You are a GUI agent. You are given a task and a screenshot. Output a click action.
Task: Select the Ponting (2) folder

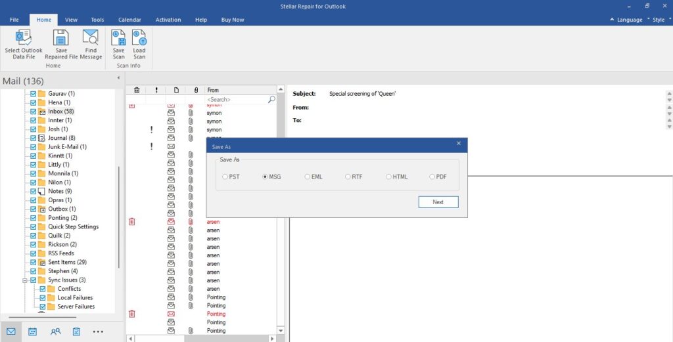(x=62, y=218)
